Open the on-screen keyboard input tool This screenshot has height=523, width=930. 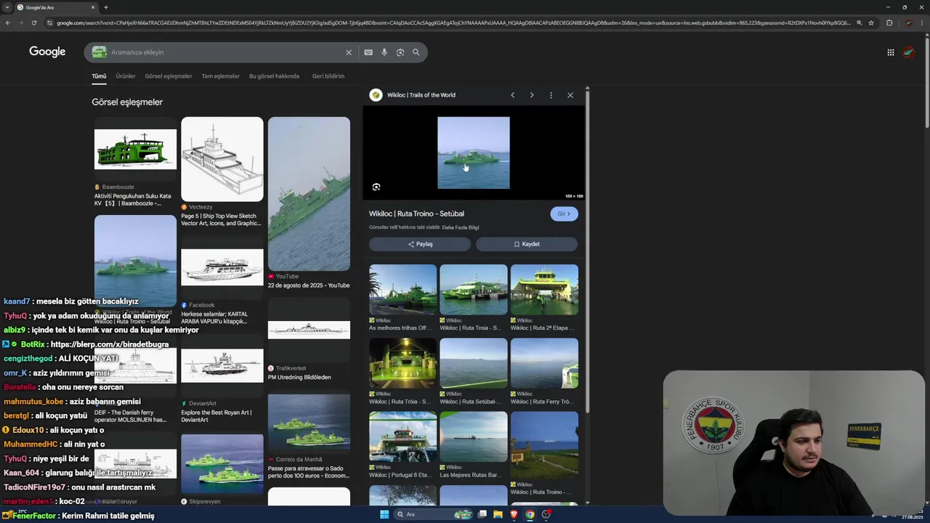[x=368, y=52]
